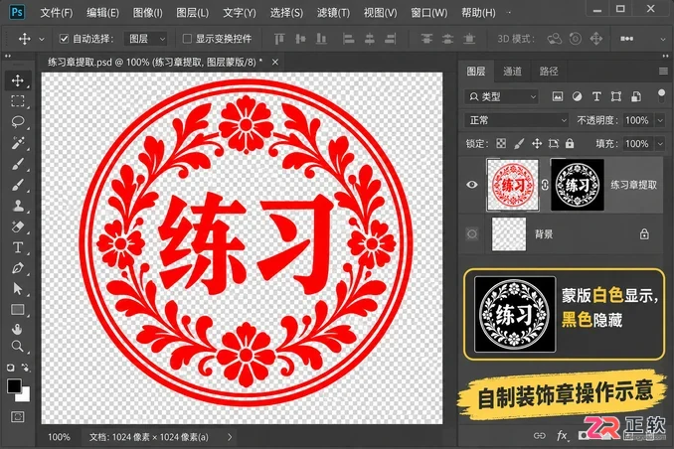The image size is (674, 449).
Task: Open the 正常 blend mode dropdown
Action: coord(517,120)
